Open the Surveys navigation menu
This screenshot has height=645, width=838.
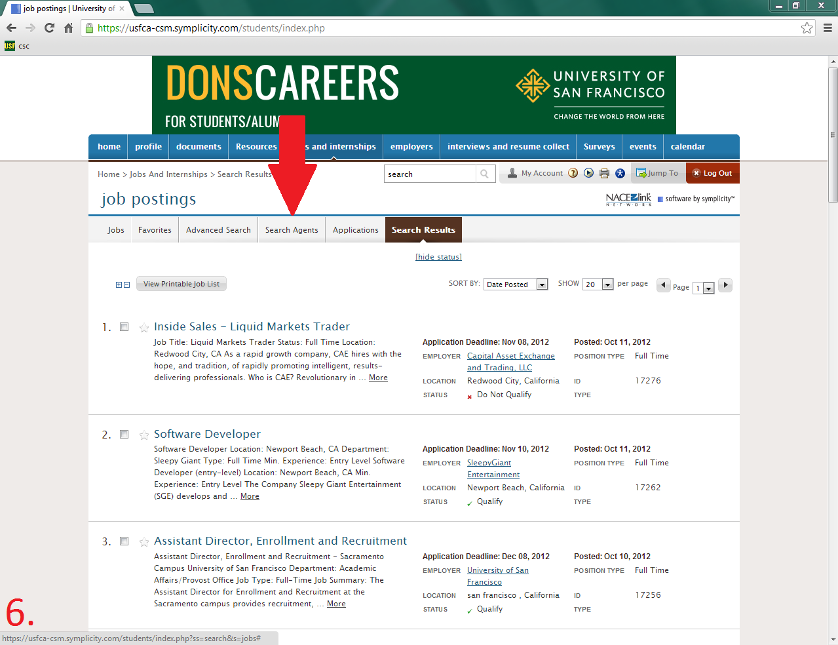coord(600,147)
